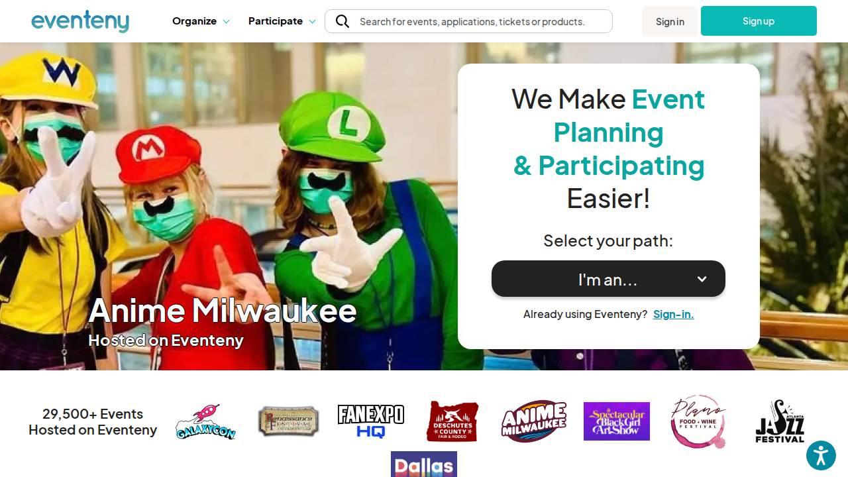The image size is (848, 477).
Task: Expand the Organize menu
Action: [201, 21]
